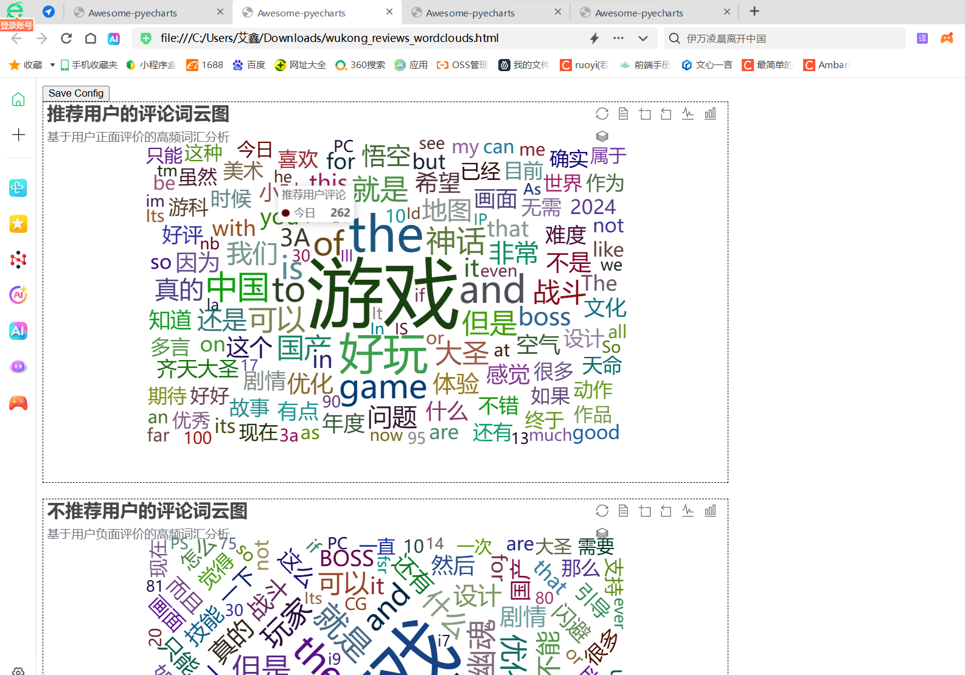This screenshot has height=675, width=965.
Task: Switch second chart to line type
Action: (688, 511)
